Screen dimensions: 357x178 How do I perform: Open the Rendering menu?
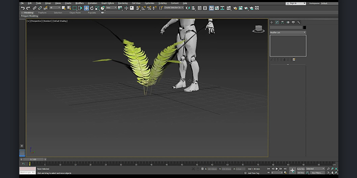[x=123, y=3]
